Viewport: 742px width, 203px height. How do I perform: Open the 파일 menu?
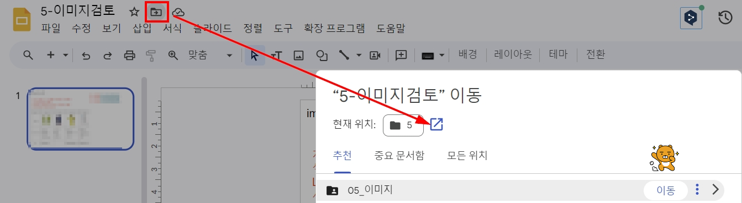tap(50, 29)
